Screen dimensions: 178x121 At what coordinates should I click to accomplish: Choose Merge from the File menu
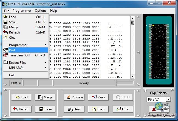(26, 27)
